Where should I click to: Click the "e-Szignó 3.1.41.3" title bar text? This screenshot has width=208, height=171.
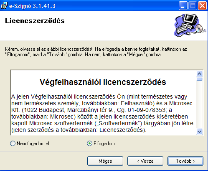pyautogui.click(x=32, y=6)
